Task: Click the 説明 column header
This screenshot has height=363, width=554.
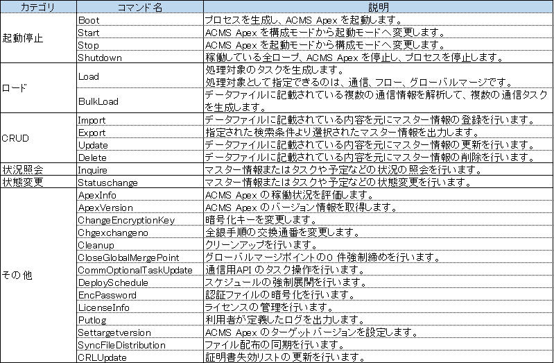Action: [379, 7]
